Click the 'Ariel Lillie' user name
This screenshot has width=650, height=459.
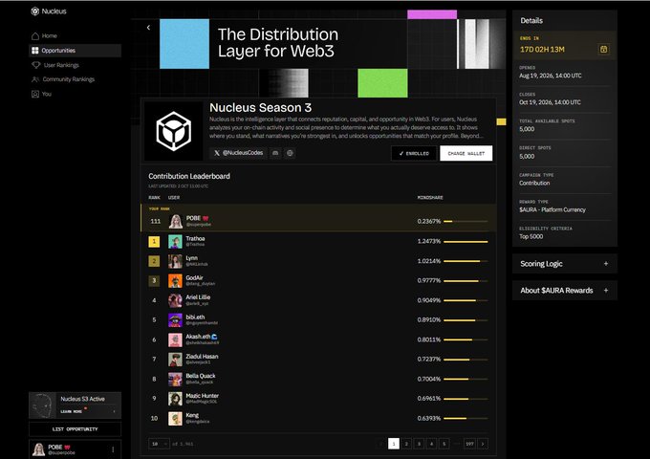tap(198, 297)
